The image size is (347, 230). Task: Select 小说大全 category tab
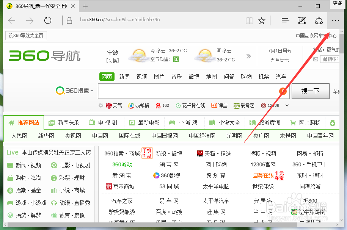225,122
